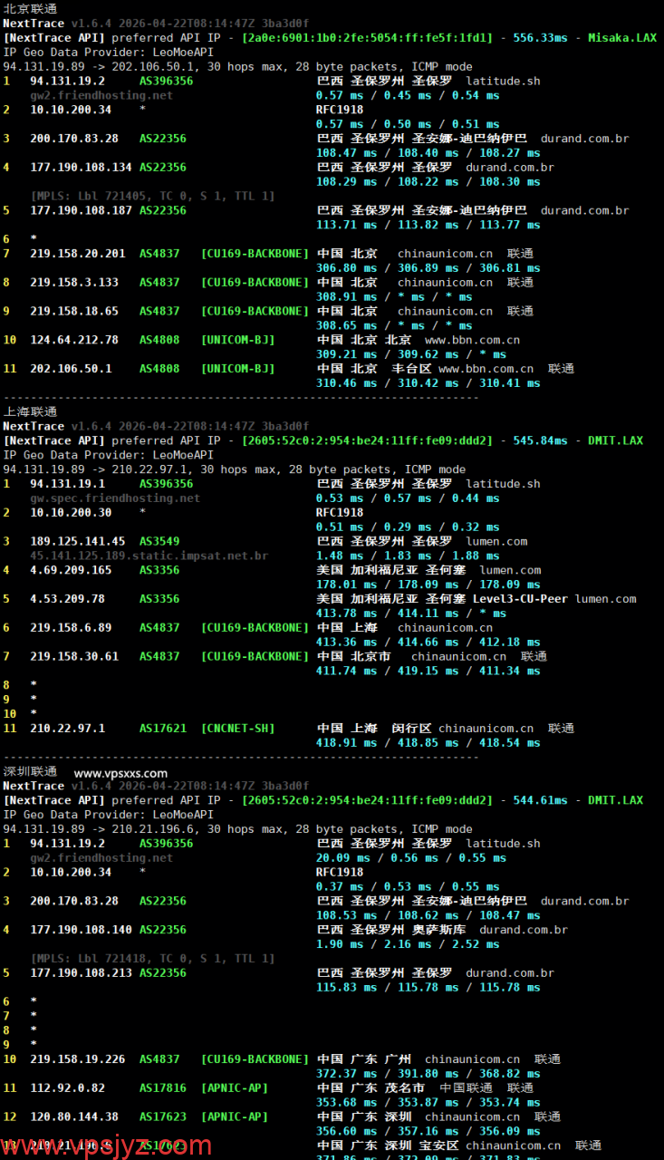Click location text 茂名市
The width and height of the screenshot is (664, 1160).
point(405,1087)
